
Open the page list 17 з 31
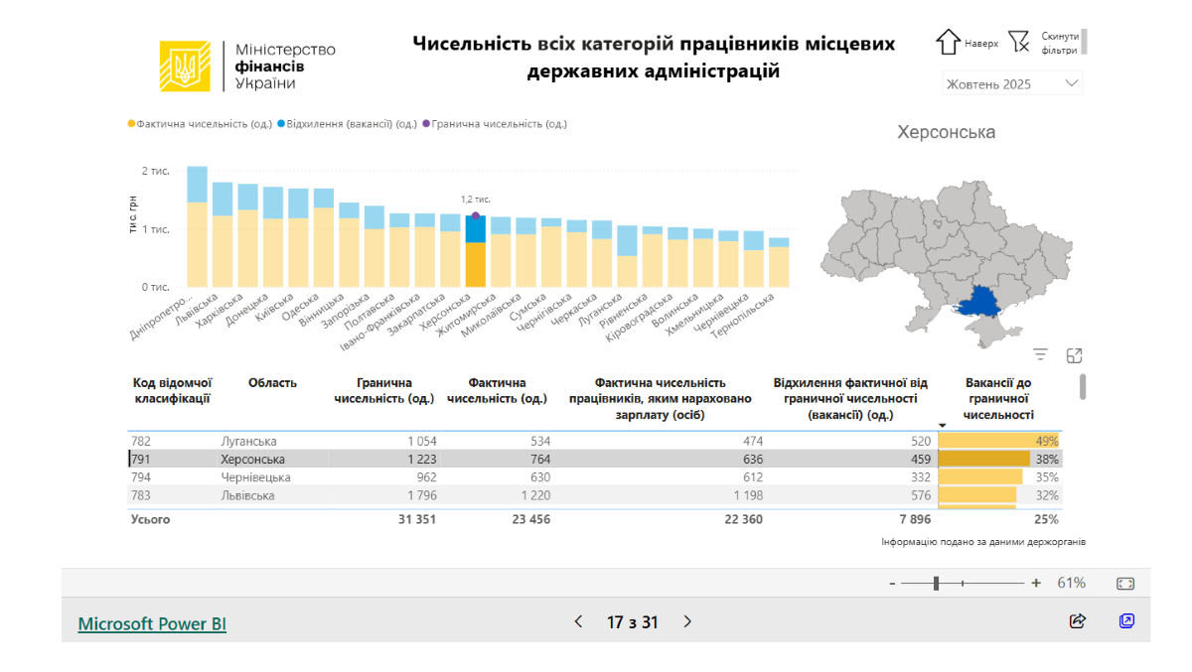(x=633, y=622)
